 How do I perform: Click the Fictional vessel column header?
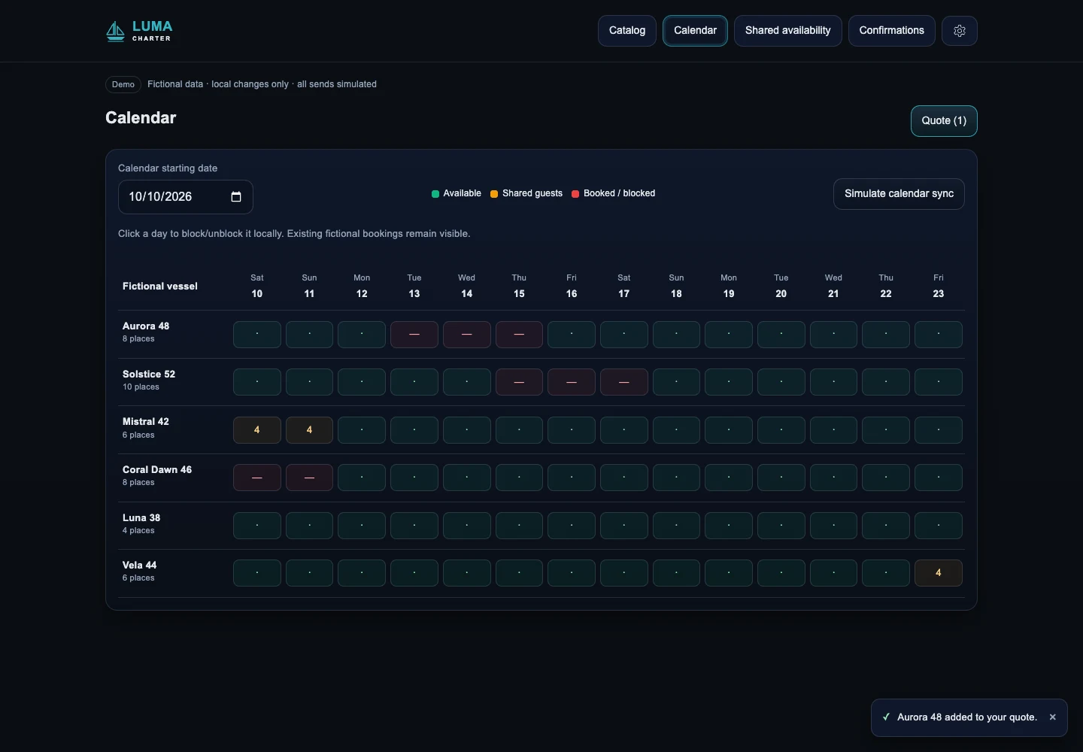pyautogui.click(x=160, y=287)
